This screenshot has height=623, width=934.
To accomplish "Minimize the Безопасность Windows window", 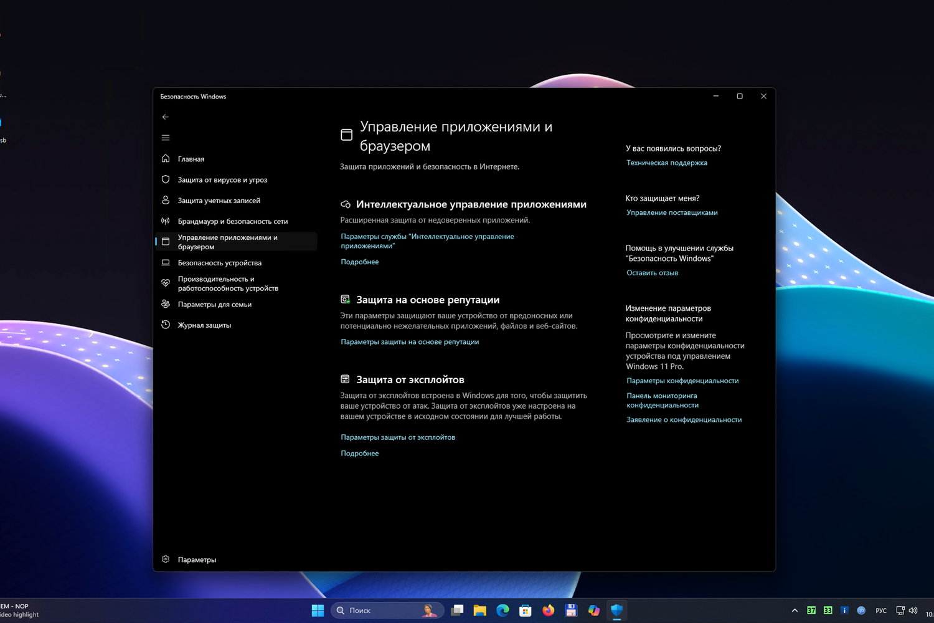I will point(716,97).
